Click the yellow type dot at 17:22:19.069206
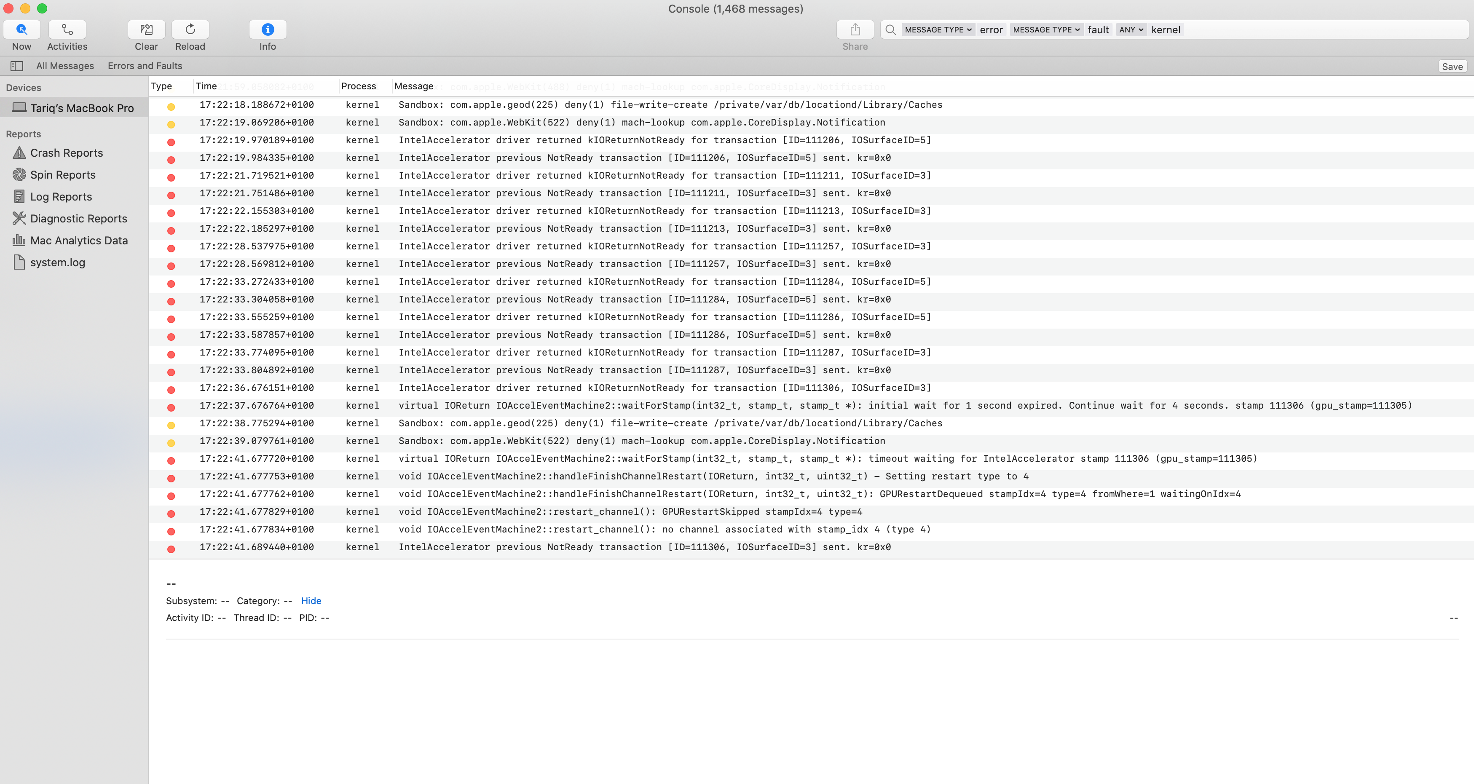 pos(171,124)
